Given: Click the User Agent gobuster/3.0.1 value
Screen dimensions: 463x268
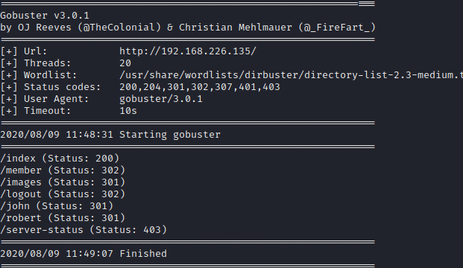Looking at the screenshot, I should tap(161, 99).
